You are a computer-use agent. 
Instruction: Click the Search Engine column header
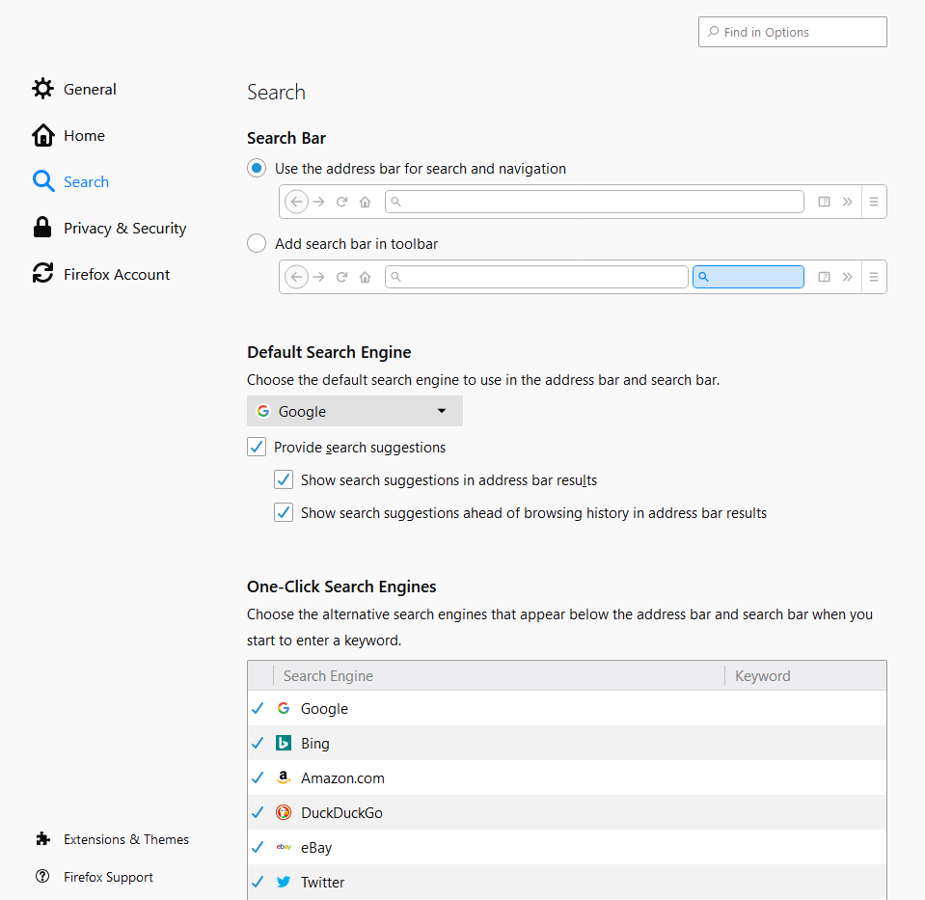coord(499,676)
